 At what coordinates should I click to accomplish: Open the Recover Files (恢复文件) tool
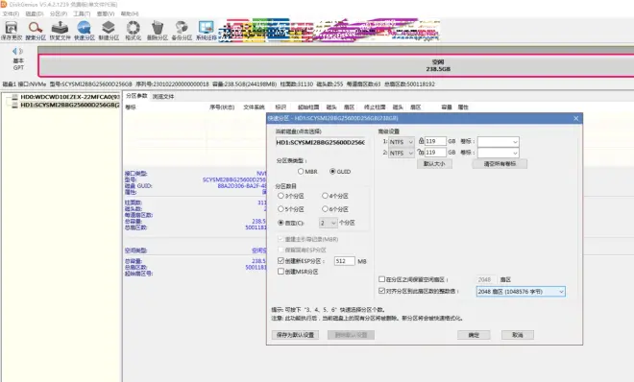coord(60,31)
